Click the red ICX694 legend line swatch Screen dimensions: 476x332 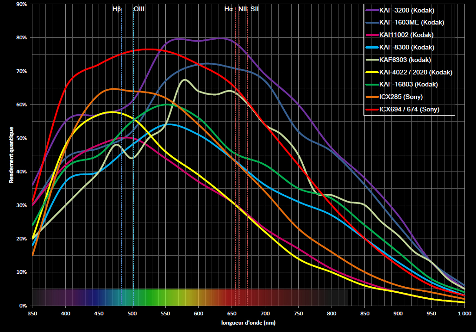point(372,109)
